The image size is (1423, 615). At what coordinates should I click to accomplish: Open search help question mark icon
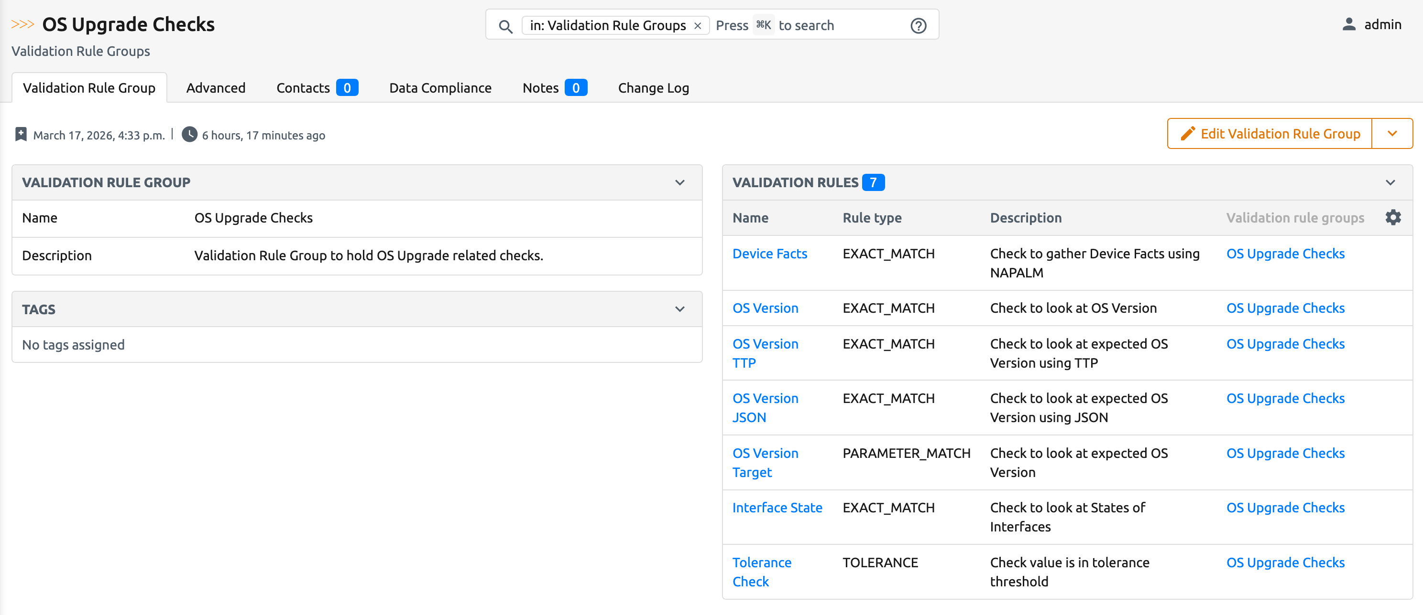pos(918,26)
